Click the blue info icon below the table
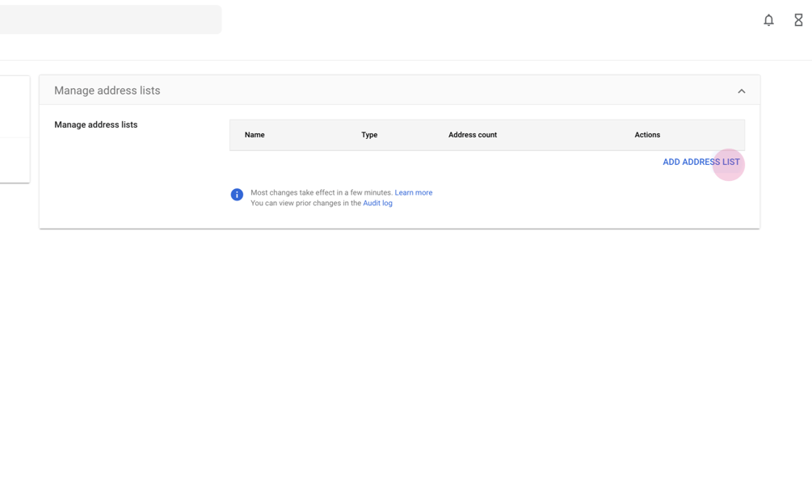The width and height of the screenshot is (812, 484). pyautogui.click(x=237, y=194)
